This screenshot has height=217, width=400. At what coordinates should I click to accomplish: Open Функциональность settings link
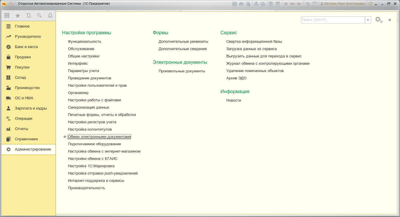click(x=85, y=42)
